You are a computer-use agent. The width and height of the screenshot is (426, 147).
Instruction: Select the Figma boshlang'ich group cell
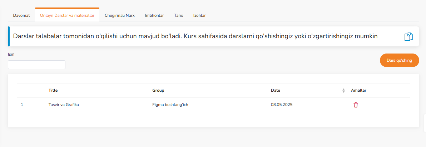click(170, 105)
